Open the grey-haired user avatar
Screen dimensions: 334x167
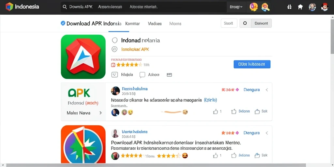click(x=312, y=7)
